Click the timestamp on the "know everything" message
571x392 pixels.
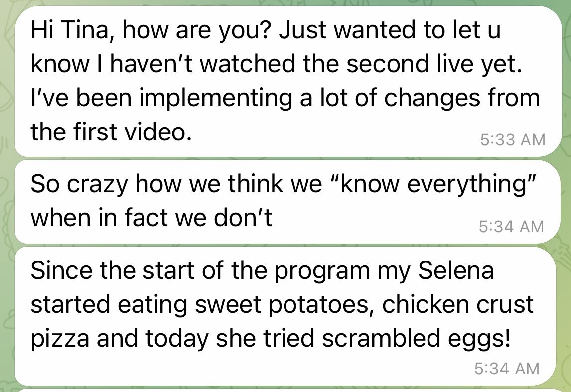pos(511,227)
